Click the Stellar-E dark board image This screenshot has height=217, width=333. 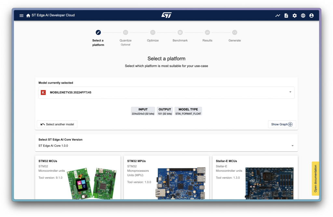point(269,183)
